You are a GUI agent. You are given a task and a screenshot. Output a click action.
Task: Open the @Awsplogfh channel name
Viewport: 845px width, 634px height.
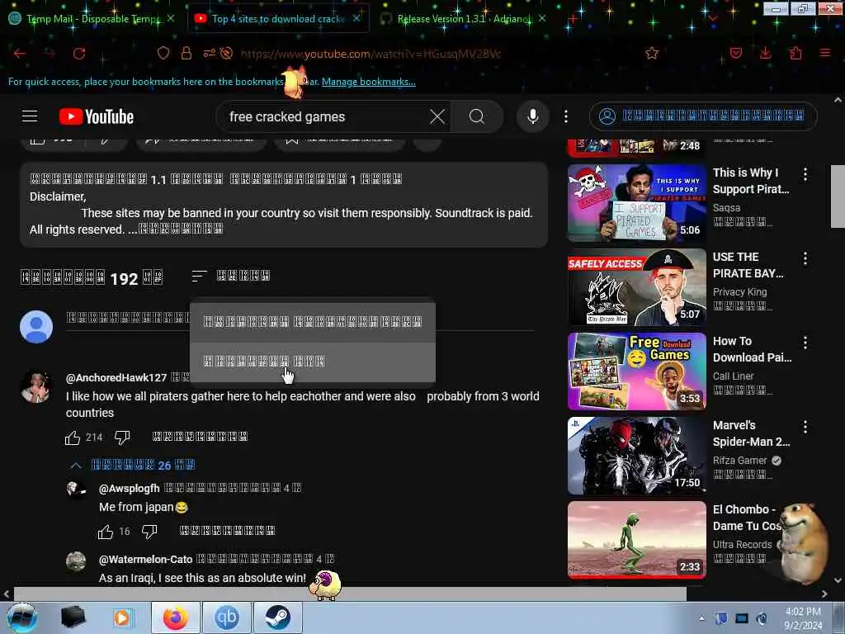(x=130, y=489)
